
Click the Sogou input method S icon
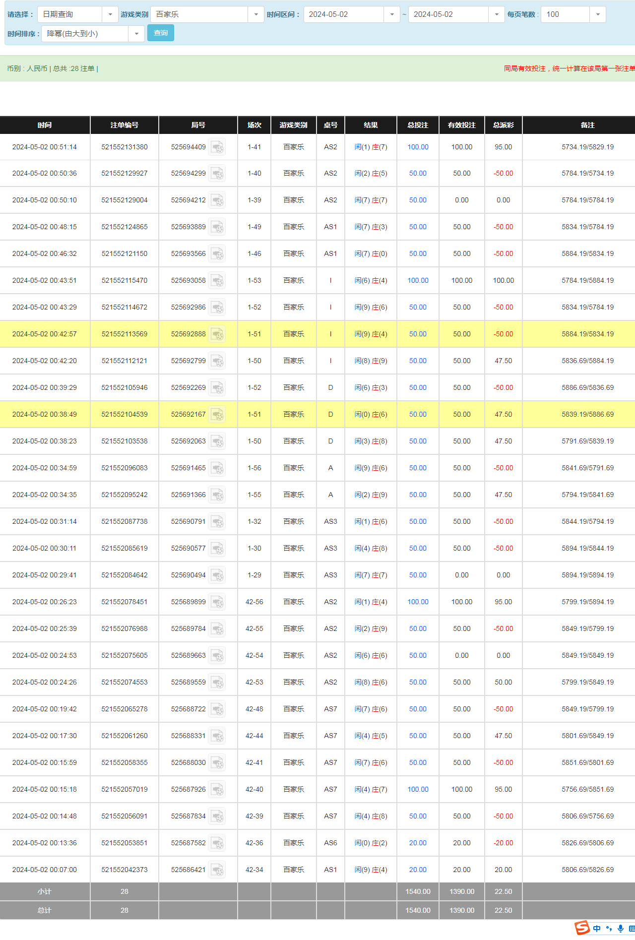[582, 928]
